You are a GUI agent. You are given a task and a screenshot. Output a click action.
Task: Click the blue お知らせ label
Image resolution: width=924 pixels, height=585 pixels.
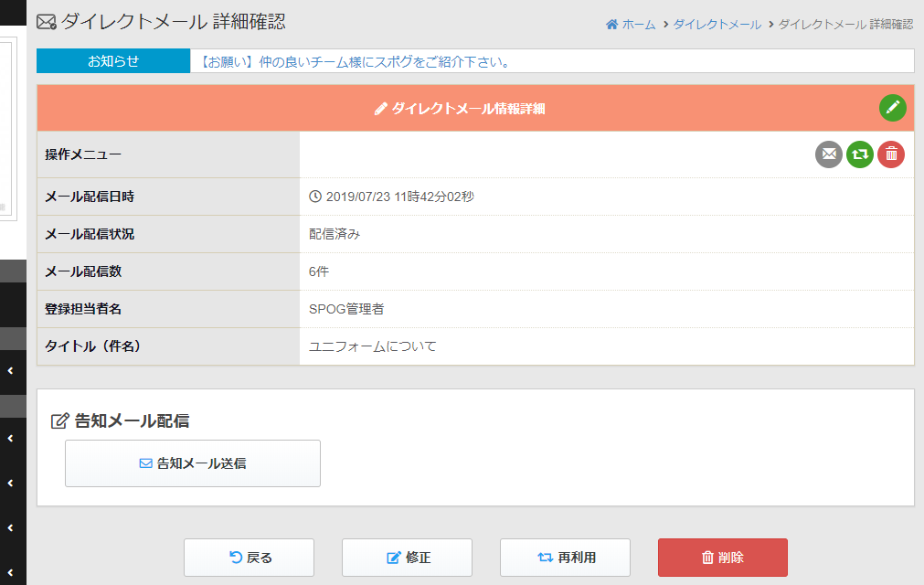[x=113, y=61]
